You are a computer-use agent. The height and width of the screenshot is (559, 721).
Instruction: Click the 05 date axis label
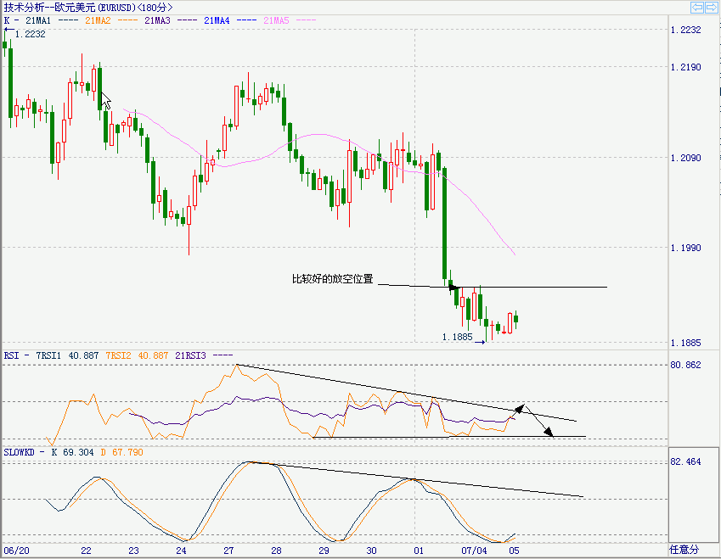[514, 551]
